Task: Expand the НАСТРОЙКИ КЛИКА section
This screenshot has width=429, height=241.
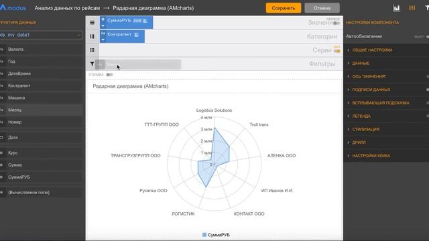Action: (386, 156)
